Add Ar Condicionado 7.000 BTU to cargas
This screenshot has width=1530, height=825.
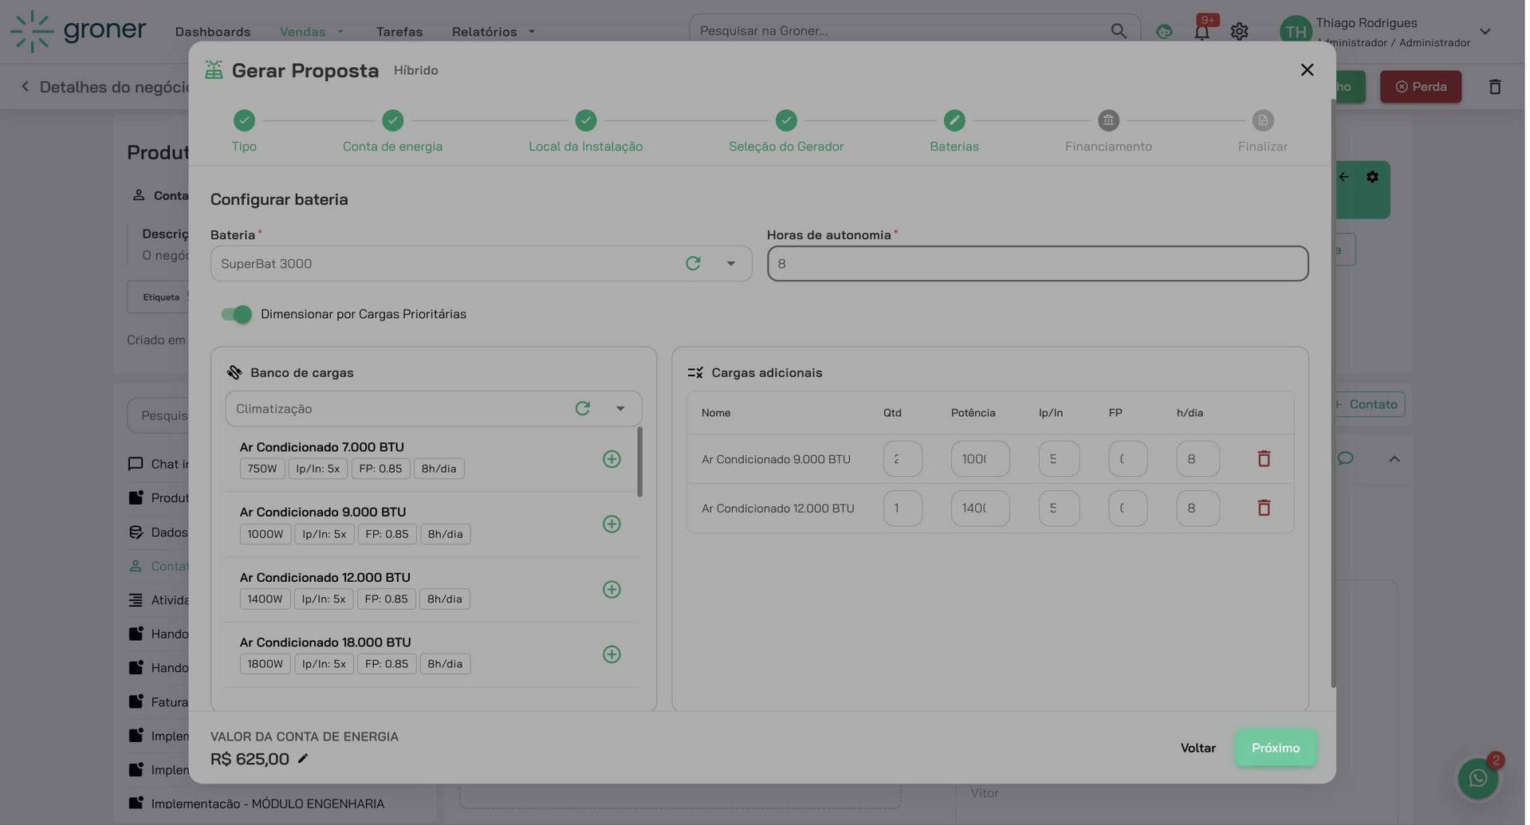(x=612, y=459)
